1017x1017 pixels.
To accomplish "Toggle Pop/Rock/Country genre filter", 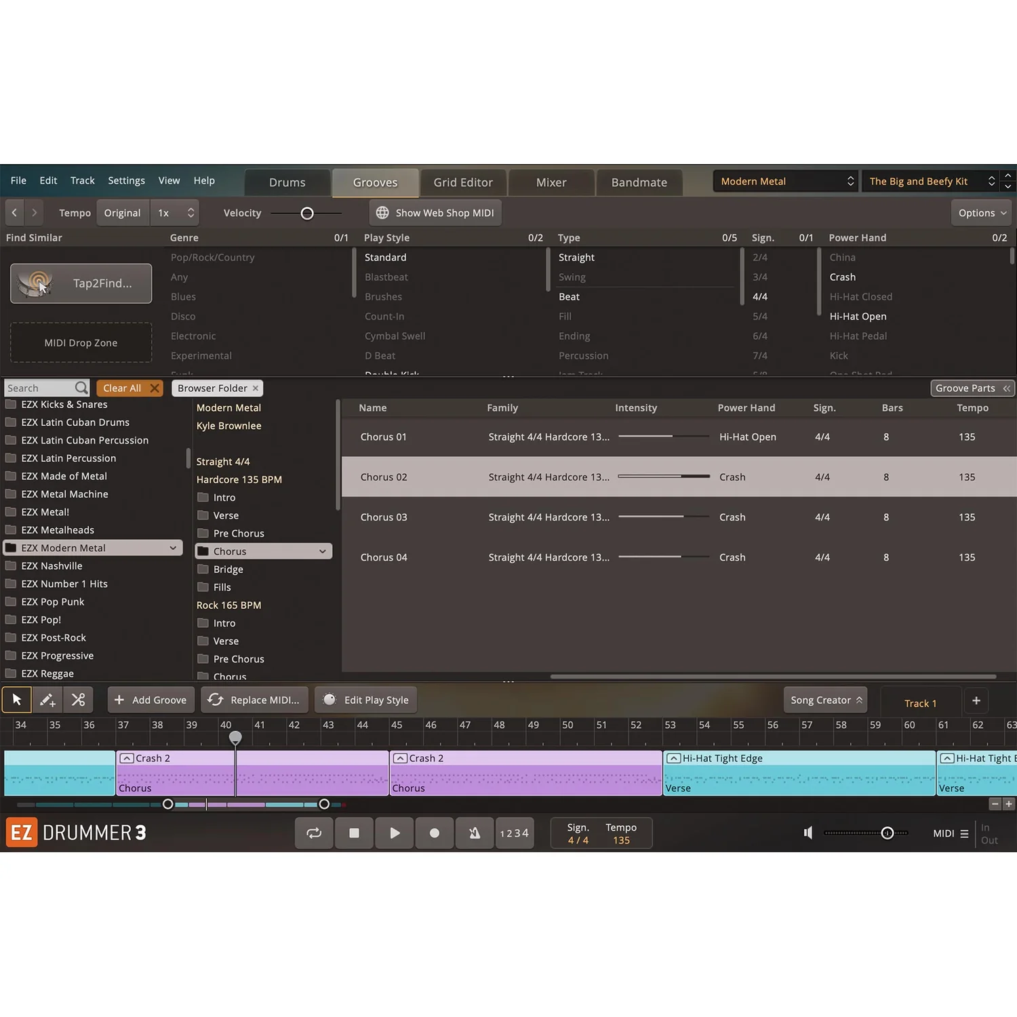I will tap(213, 258).
